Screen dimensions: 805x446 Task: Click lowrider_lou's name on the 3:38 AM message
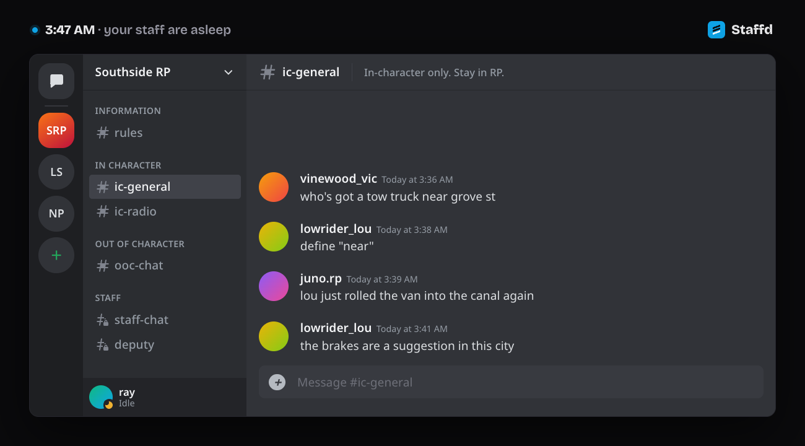coord(336,229)
